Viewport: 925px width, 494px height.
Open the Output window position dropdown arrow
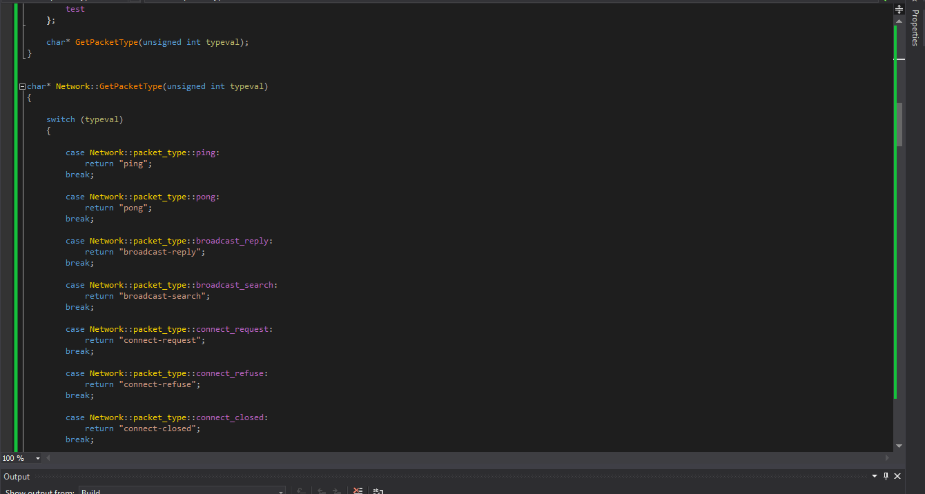point(875,476)
